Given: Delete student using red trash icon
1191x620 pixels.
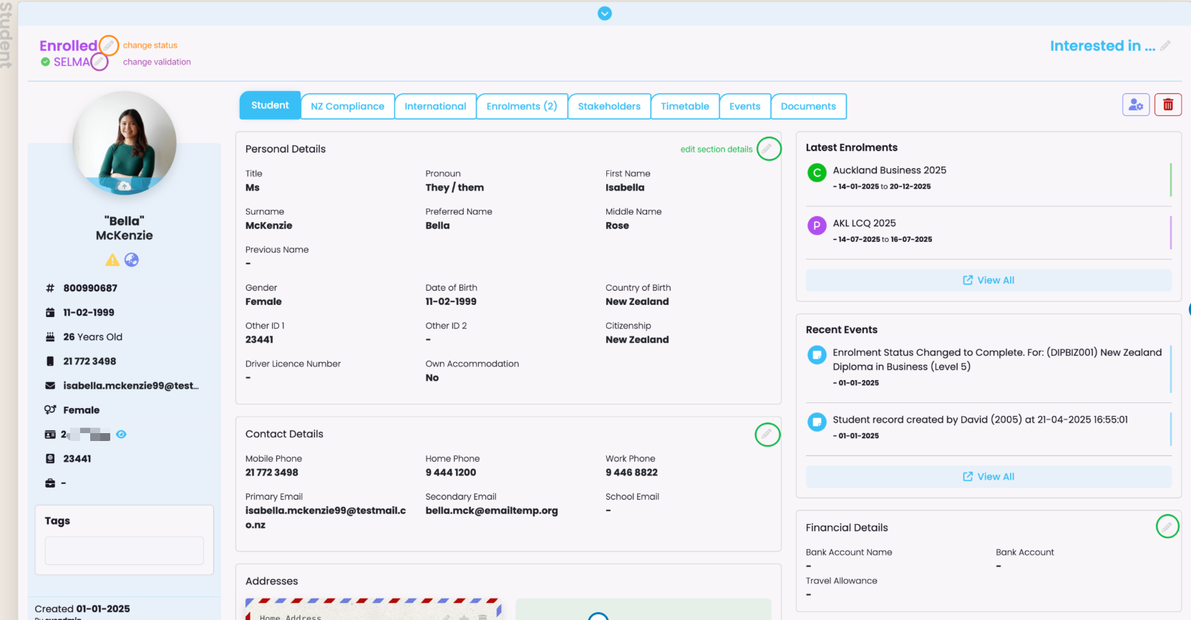Looking at the screenshot, I should point(1167,105).
